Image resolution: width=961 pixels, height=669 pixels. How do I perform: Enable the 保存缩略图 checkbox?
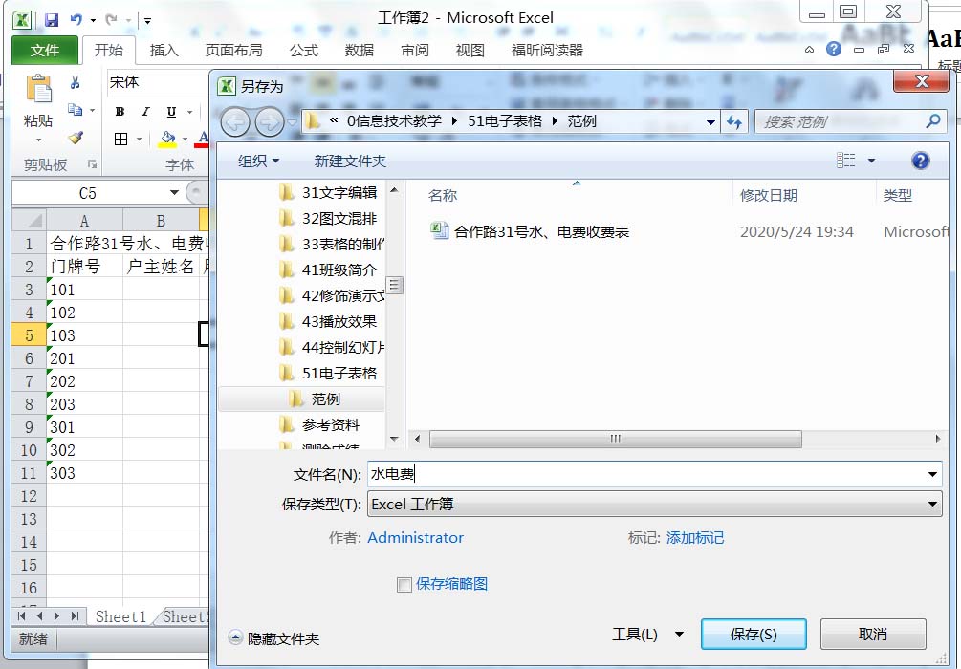(404, 584)
